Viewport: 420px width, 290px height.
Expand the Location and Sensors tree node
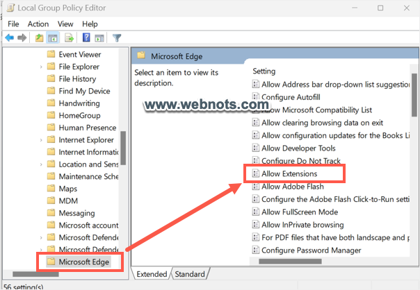(x=41, y=164)
